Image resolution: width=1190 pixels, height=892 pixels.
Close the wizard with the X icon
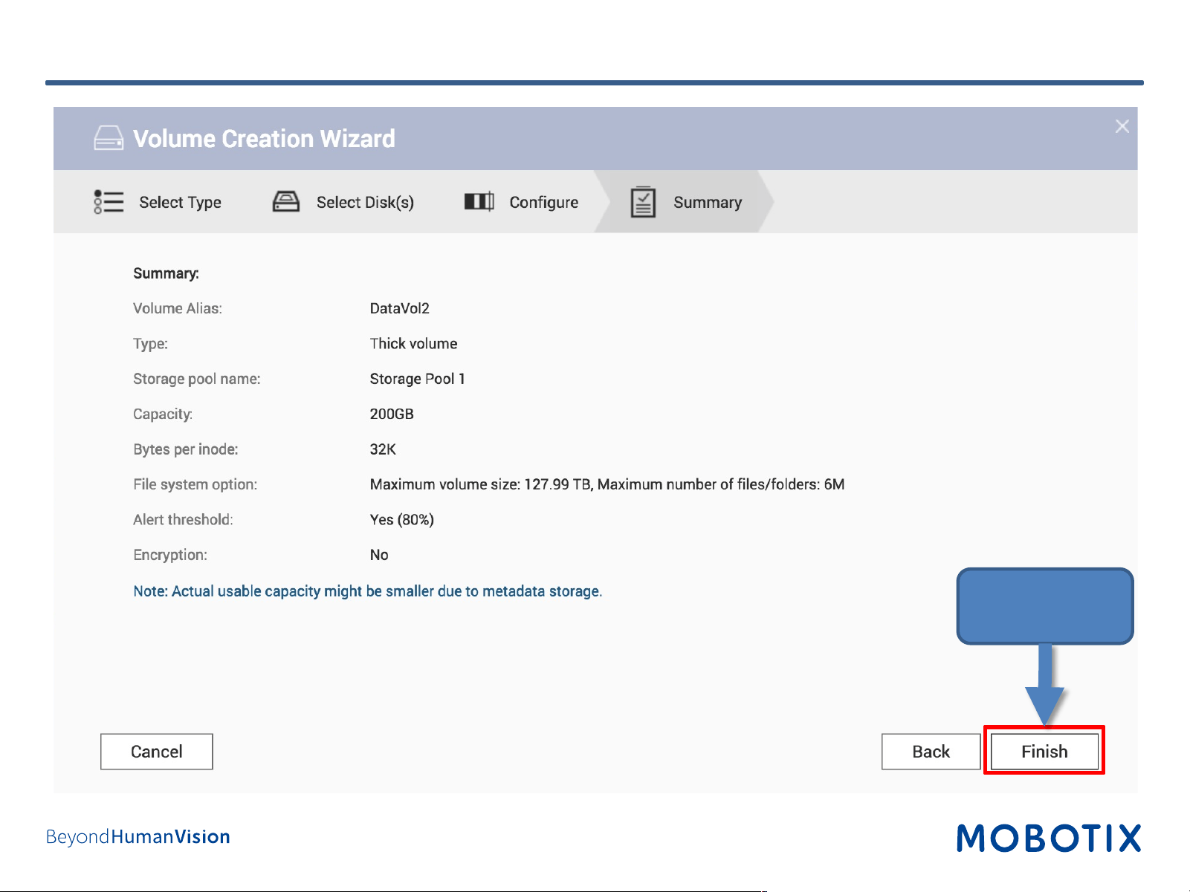pyautogui.click(x=1122, y=126)
